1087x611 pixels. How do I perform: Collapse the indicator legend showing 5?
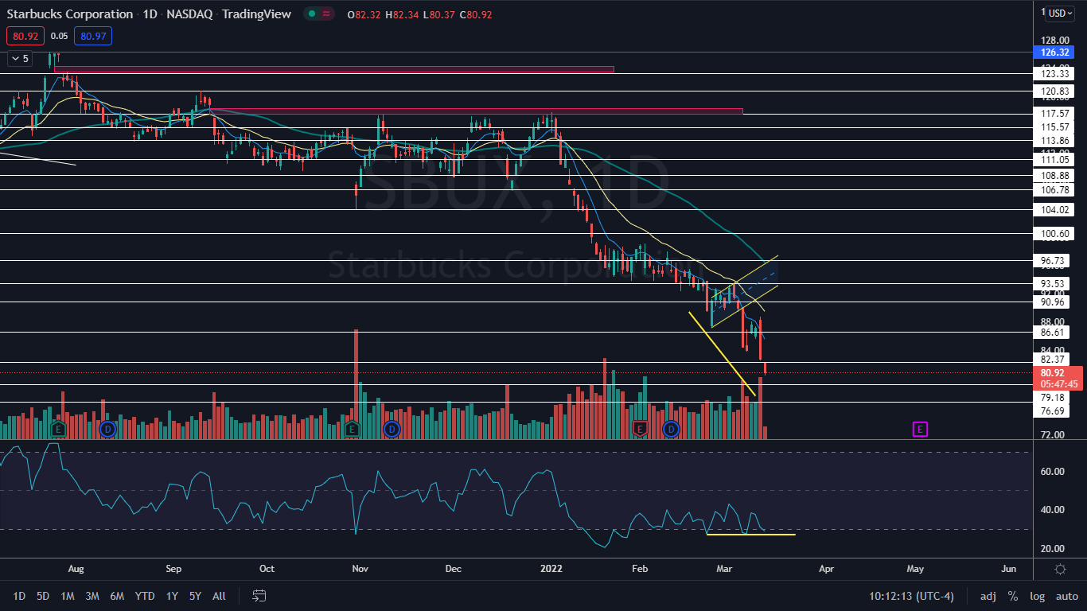pos(21,58)
